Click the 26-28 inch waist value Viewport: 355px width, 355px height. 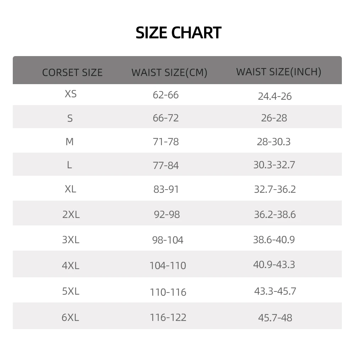coord(274,118)
